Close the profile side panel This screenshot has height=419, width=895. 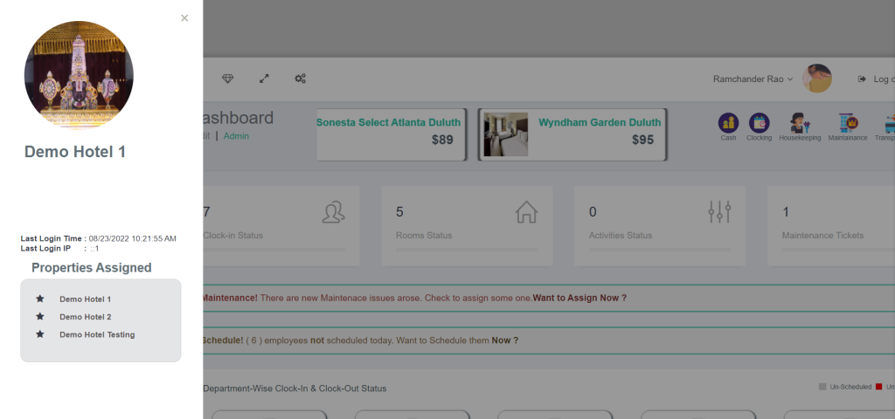184,17
